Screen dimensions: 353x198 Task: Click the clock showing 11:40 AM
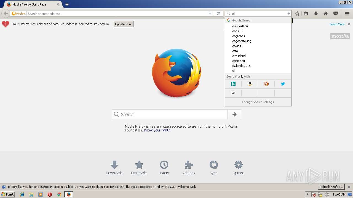pyautogui.click(x=339, y=194)
